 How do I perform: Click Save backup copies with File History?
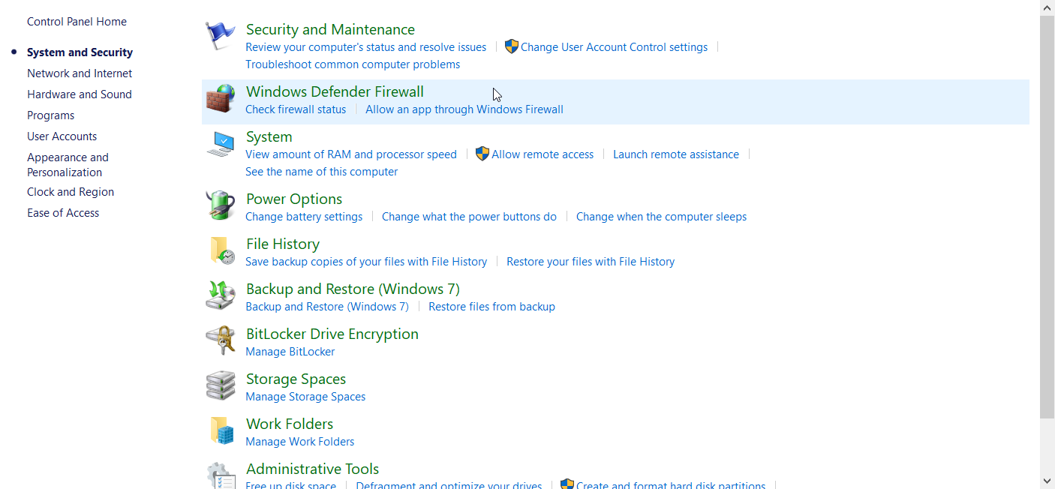pyautogui.click(x=366, y=262)
